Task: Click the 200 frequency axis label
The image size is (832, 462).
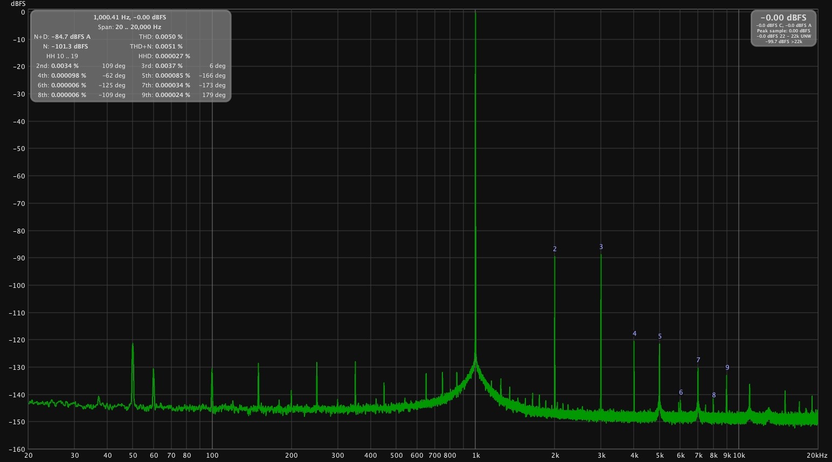Action: [291, 456]
